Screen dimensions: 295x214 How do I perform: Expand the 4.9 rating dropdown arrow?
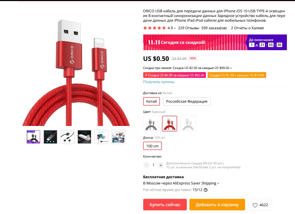click(175, 28)
